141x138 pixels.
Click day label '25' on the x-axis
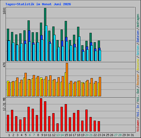pos(107,135)
